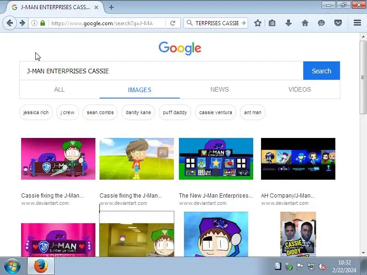
Task: Open the downloads arrow icon
Action: (x=289, y=23)
